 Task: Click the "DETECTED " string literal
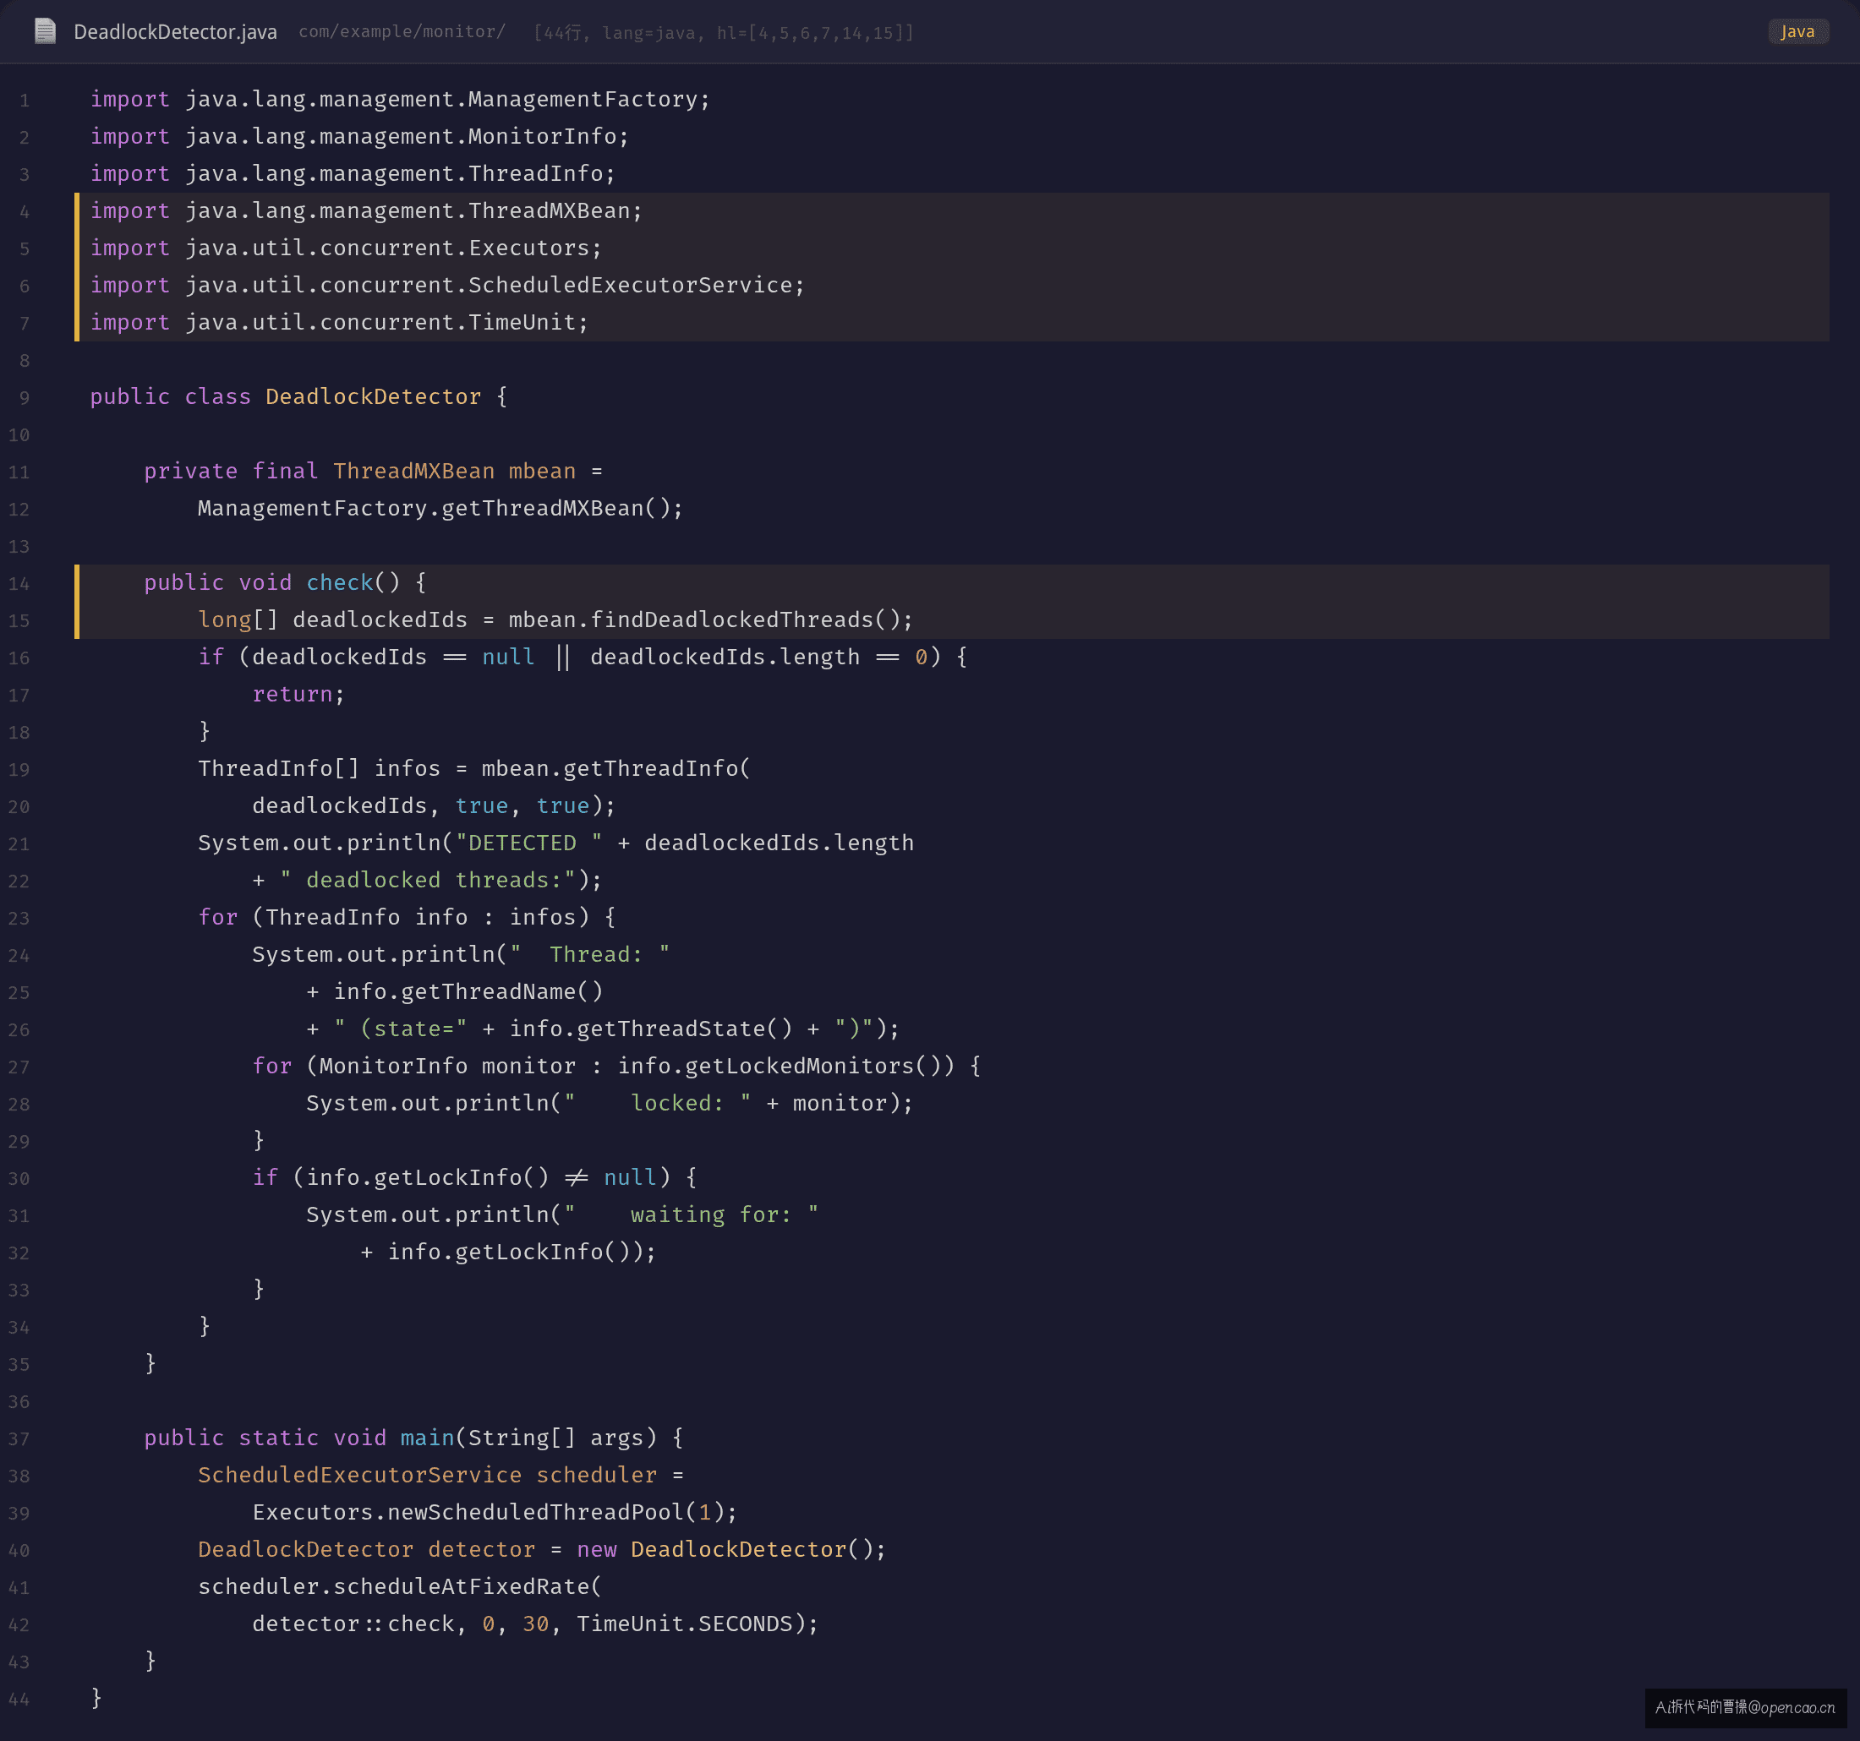[528, 843]
